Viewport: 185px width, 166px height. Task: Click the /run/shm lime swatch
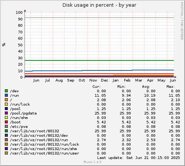6,117
